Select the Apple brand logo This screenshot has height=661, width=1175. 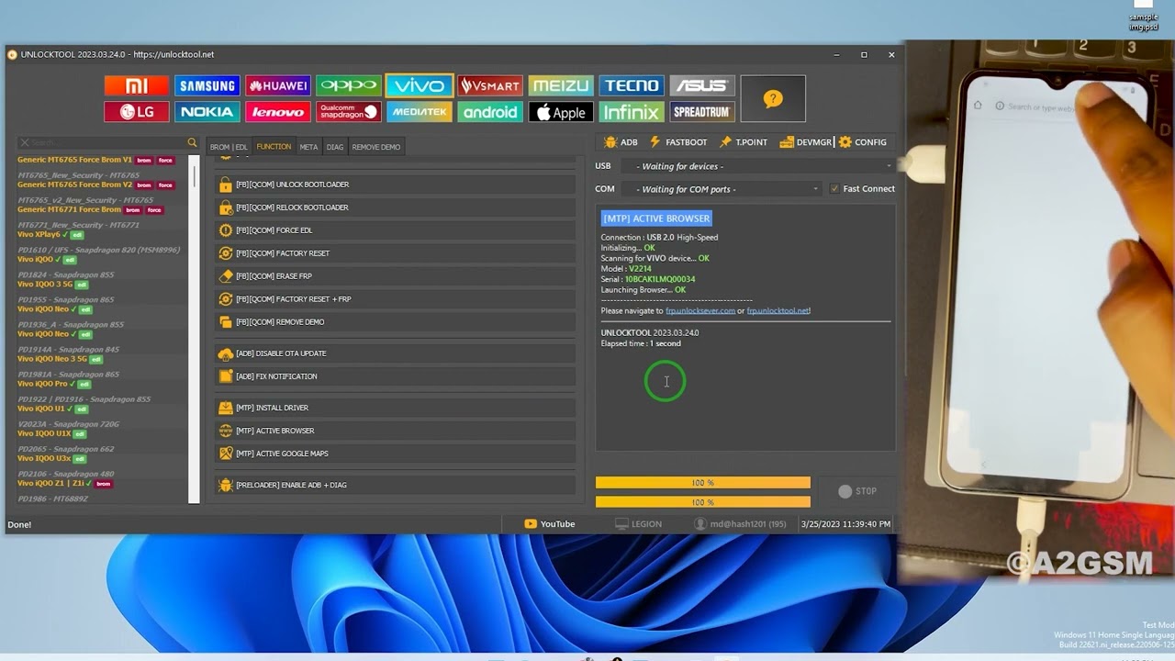coord(561,112)
